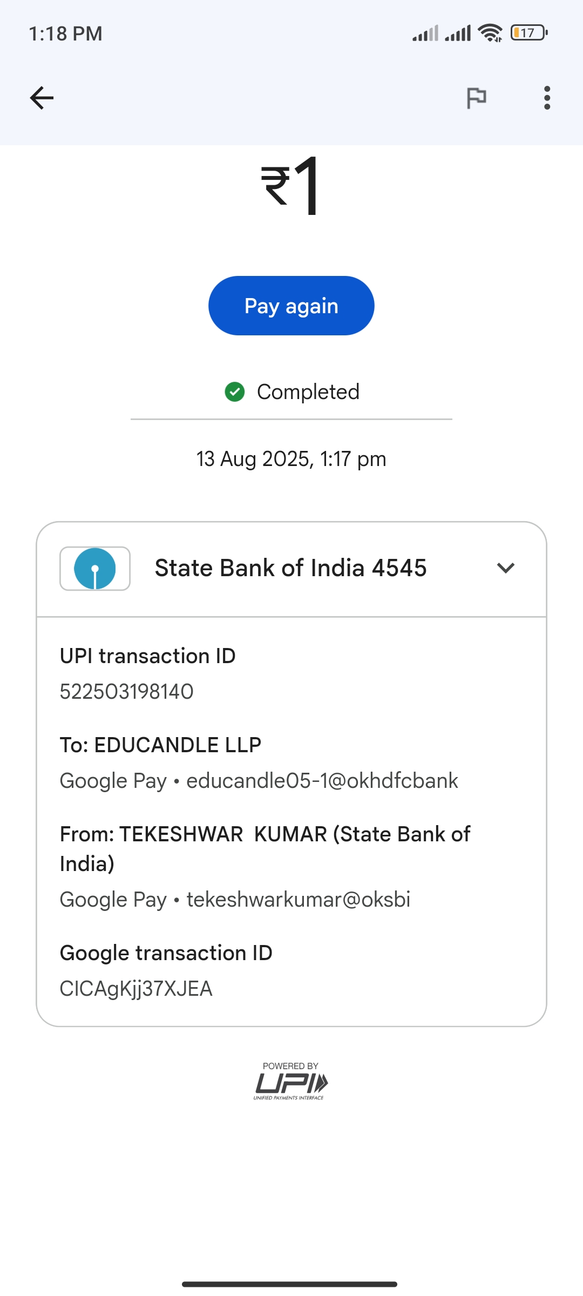Tap the State Bank of India logo

click(x=95, y=569)
